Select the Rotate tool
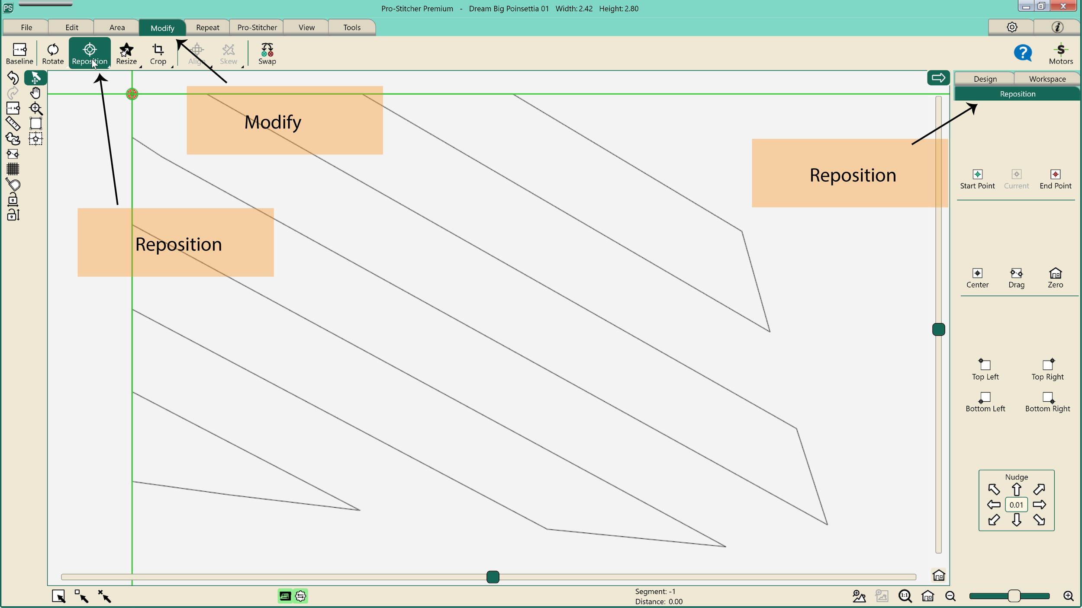 (53, 54)
